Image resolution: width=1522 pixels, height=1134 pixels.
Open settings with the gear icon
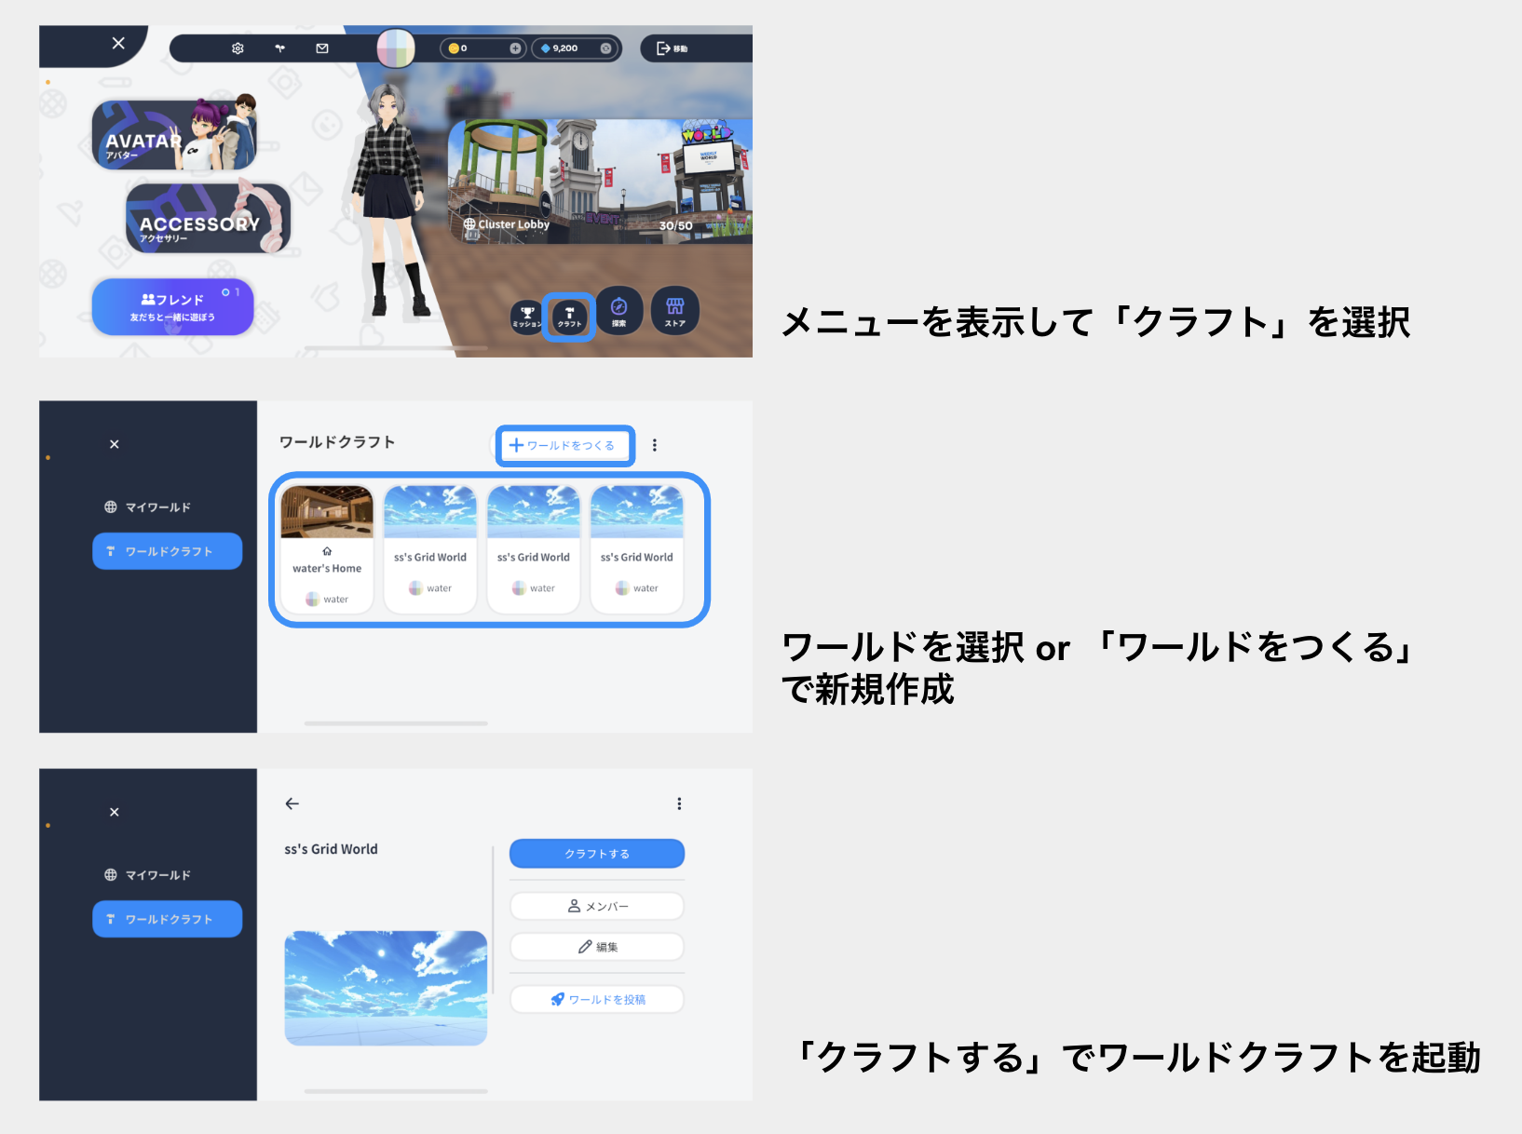pyautogui.click(x=238, y=48)
